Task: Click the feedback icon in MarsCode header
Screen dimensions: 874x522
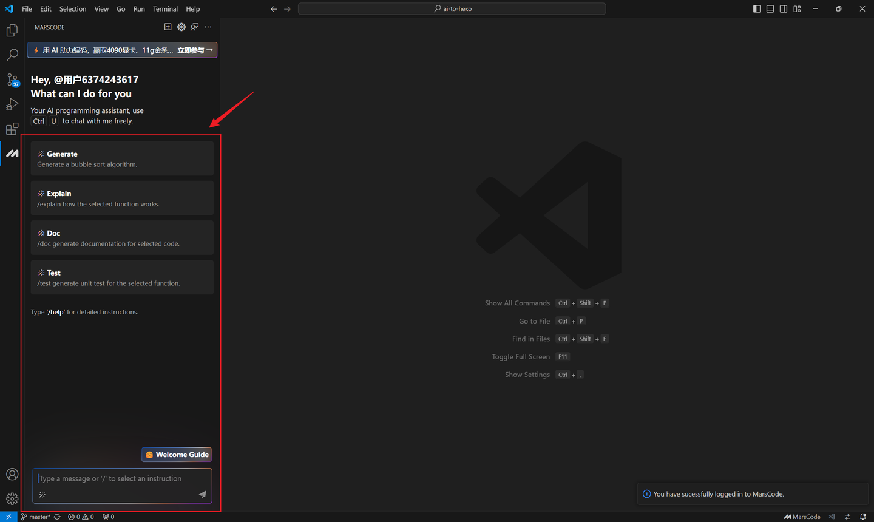Action: click(x=195, y=27)
